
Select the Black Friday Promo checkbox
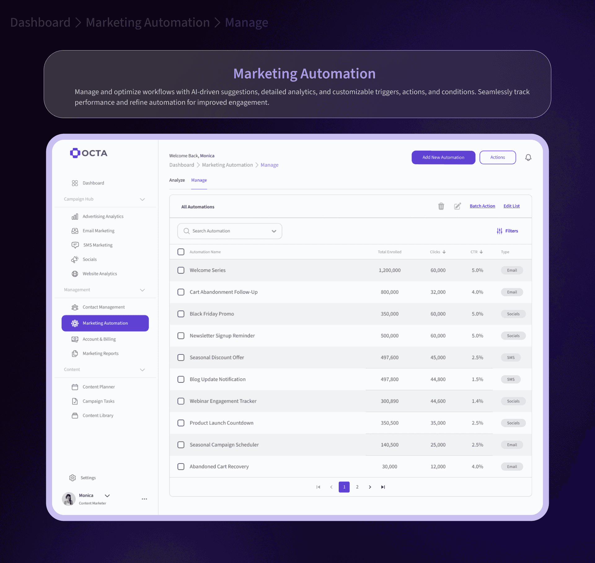tap(181, 314)
